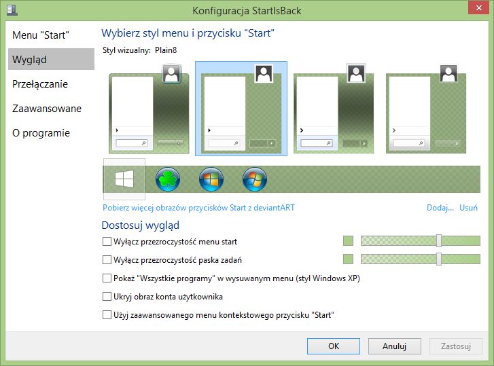Viewport: 494px width, 366px height.
Task: Open the Menu "Start" section
Action: coord(51,35)
